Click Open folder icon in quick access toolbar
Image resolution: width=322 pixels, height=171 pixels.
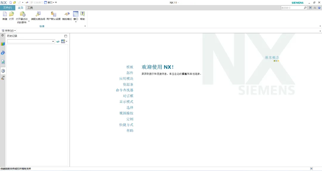(x=14, y=2)
